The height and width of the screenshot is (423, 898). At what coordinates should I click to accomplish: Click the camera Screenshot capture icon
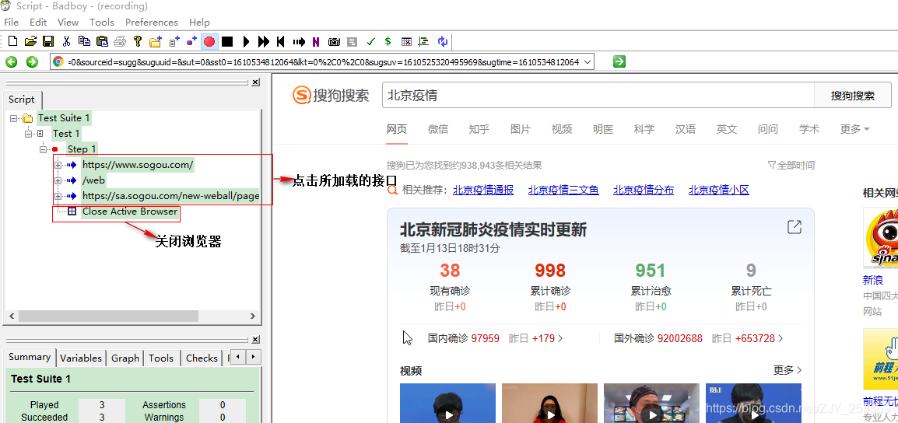click(x=335, y=41)
